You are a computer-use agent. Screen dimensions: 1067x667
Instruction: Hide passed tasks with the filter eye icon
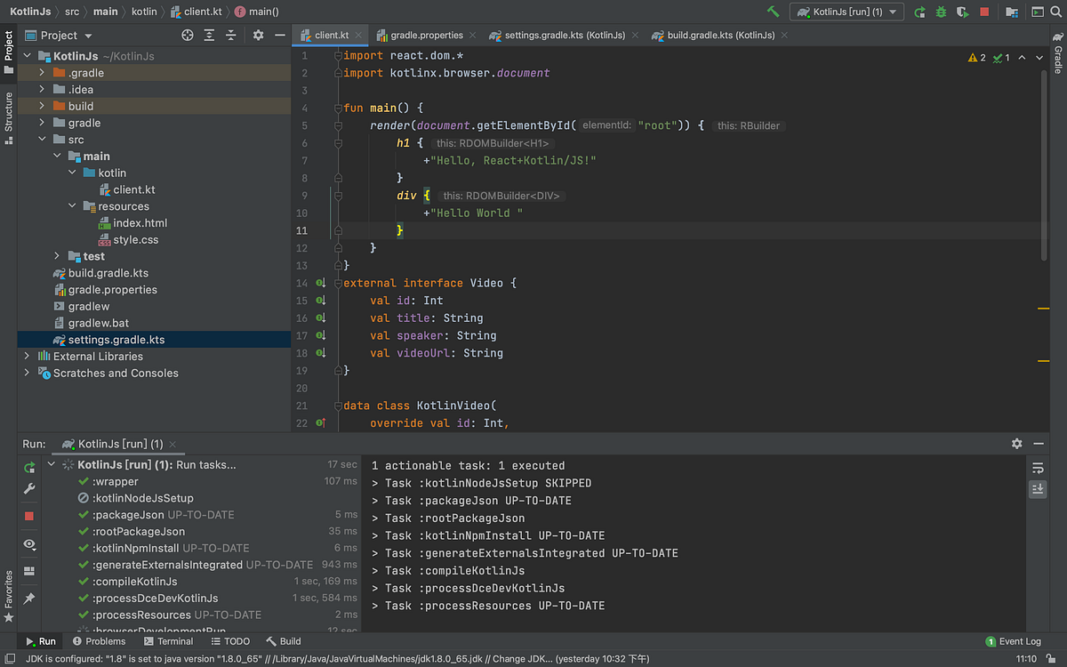click(x=29, y=544)
